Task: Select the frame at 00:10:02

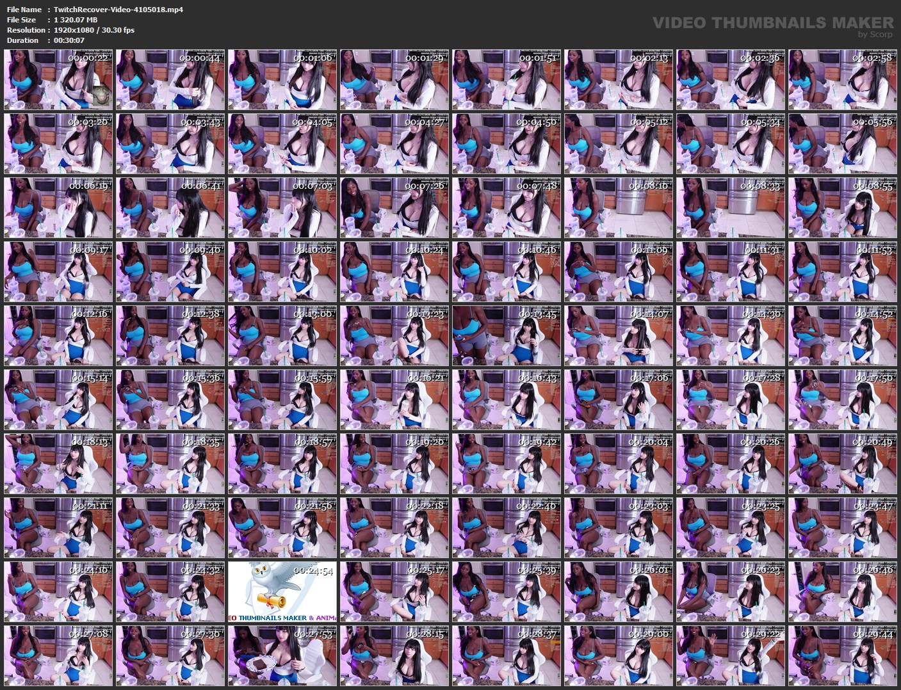Action: 282,271
